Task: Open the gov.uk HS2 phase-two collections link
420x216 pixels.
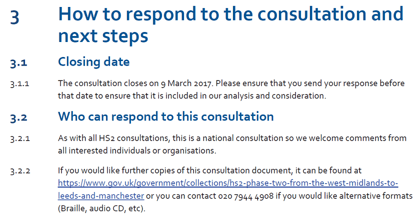Action: tap(228, 183)
